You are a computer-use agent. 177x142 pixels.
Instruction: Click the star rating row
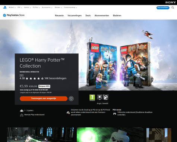pyautogui.click(x=35, y=78)
